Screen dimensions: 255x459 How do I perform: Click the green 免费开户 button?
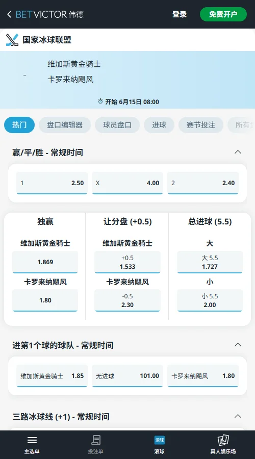[223, 14]
